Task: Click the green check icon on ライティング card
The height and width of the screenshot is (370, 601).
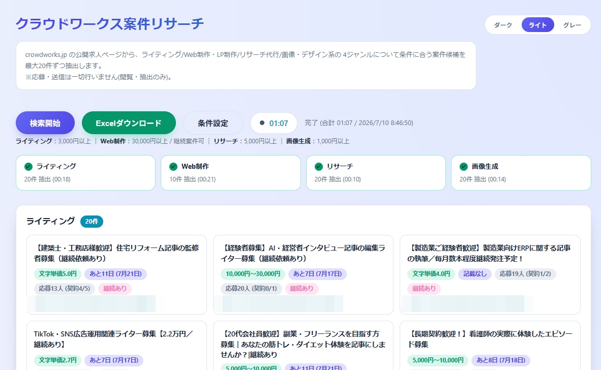Action: pyautogui.click(x=28, y=166)
